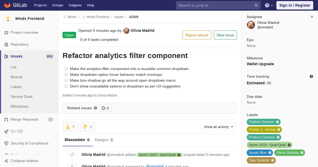
Task: Open the Show all activity dropdown
Action: tap(219, 127)
